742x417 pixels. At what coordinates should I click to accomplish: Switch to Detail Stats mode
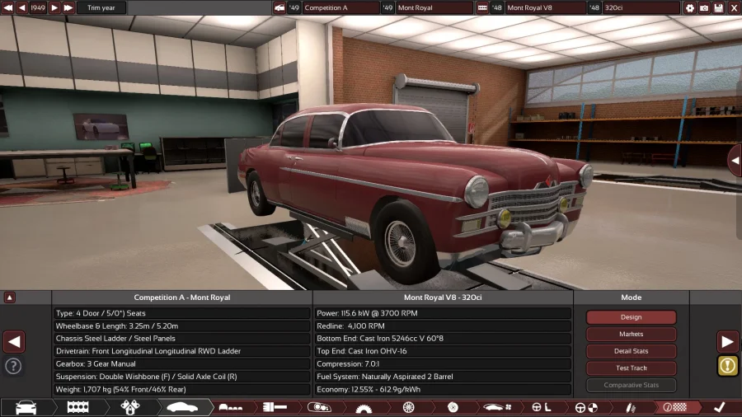[631, 351]
